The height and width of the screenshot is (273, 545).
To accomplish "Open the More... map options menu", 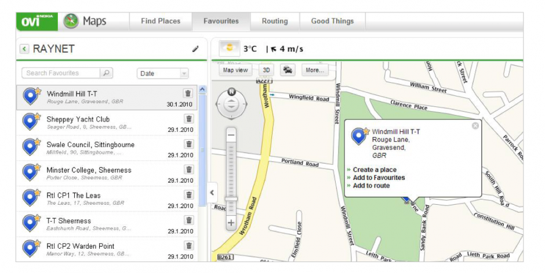I will (x=315, y=70).
